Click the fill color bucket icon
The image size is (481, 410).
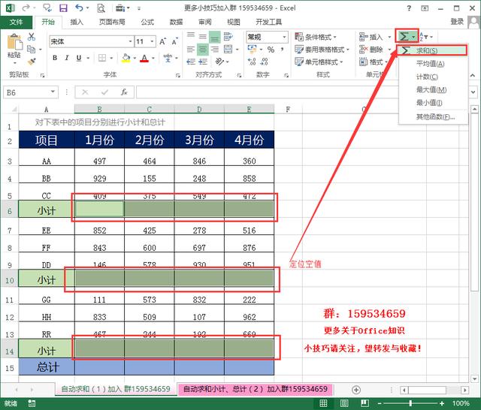click(x=126, y=58)
